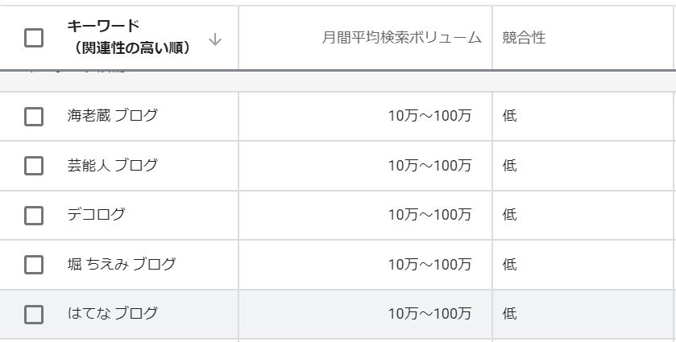Click the 低 competition cell for 芸能人 ブログ
Viewport: 676px width, 342px height.
(510, 166)
